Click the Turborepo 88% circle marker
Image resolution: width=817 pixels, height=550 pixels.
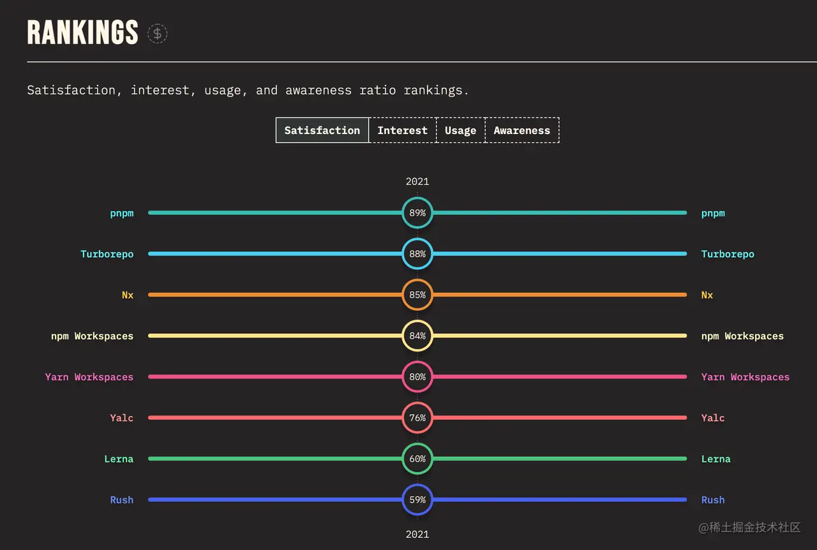tap(417, 254)
